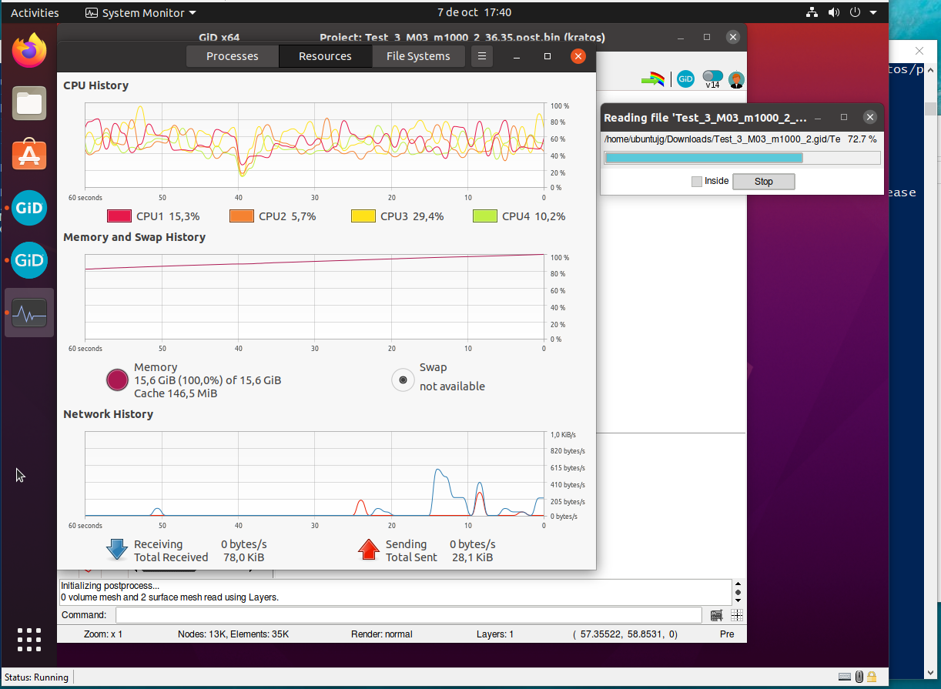941x689 pixels.
Task: Switch to the File Systems tab
Action: click(x=418, y=55)
